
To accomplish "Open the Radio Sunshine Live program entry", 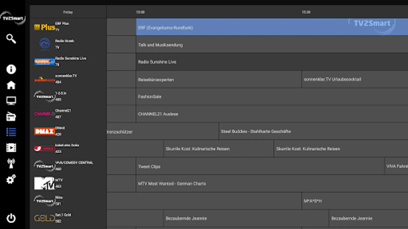I will pos(272,62).
